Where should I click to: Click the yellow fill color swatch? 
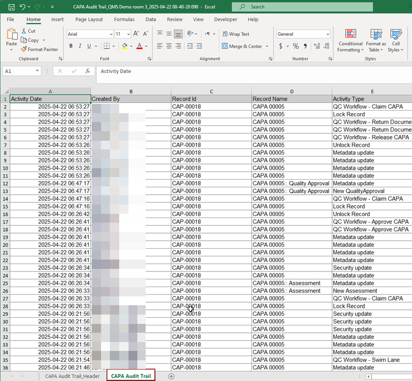(x=124, y=46)
